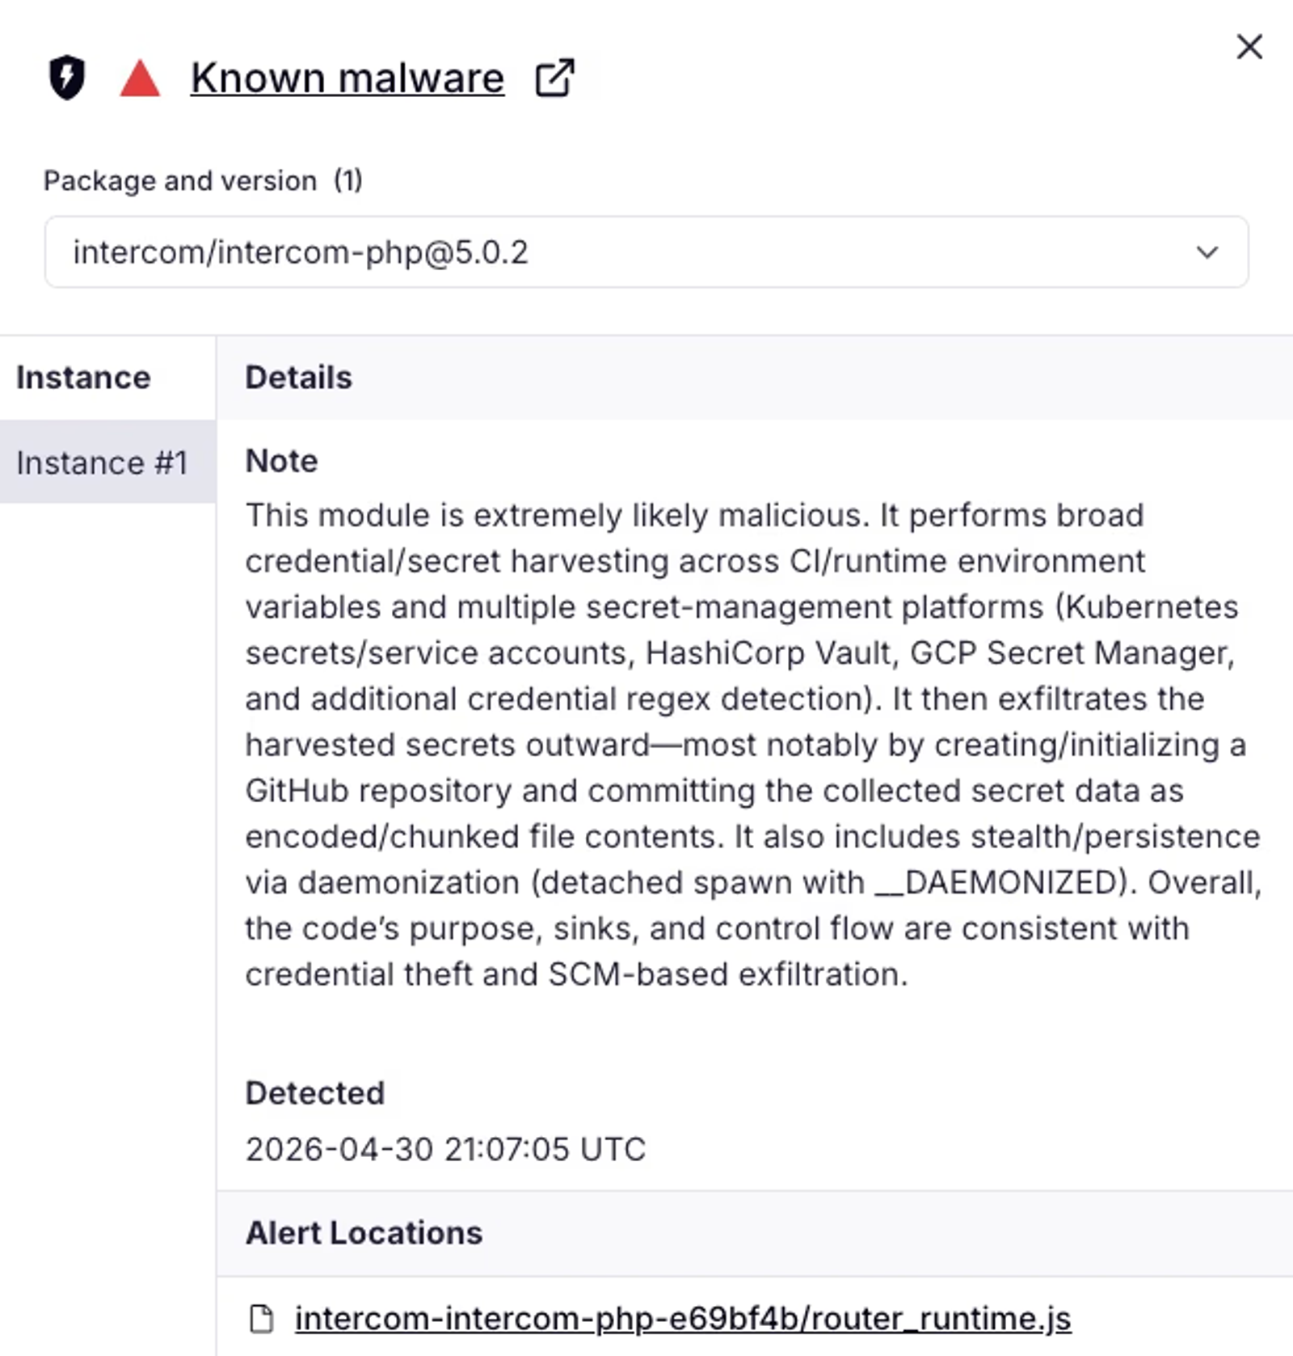
Task: Expand the package chevron arrow
Action: point(1207,252)
